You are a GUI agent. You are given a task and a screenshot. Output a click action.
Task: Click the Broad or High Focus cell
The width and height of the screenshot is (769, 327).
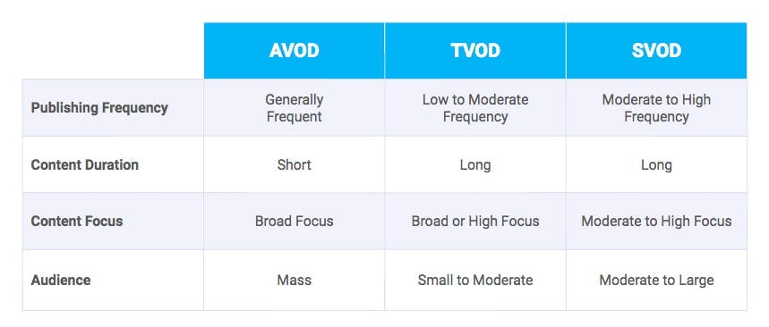475,221
